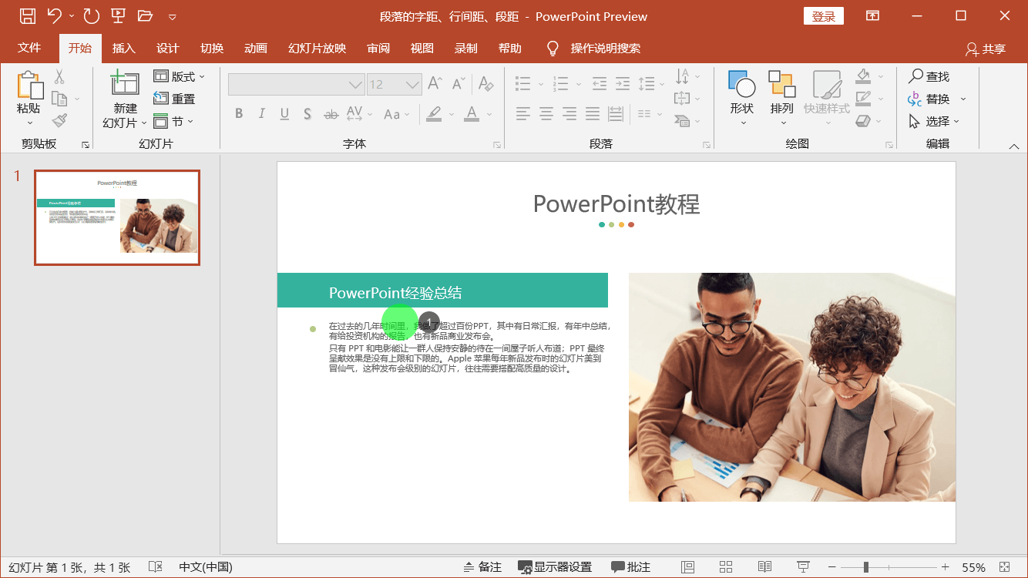Viewport: 1028px width, 578px height.
Task: Fit slide to window icon
Action: click(x=1004, y=567)
